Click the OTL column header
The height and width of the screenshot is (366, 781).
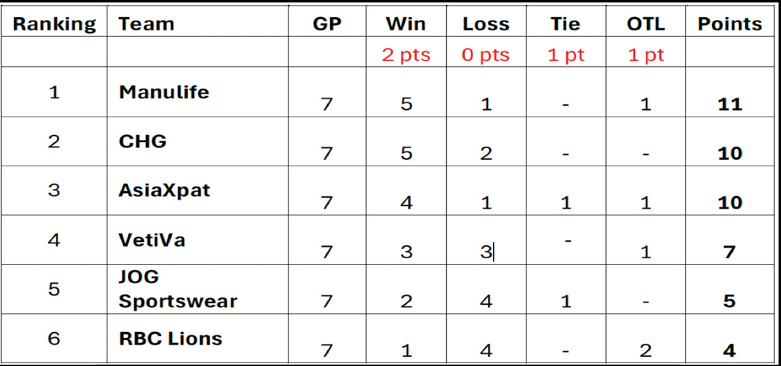pos(646,24)
